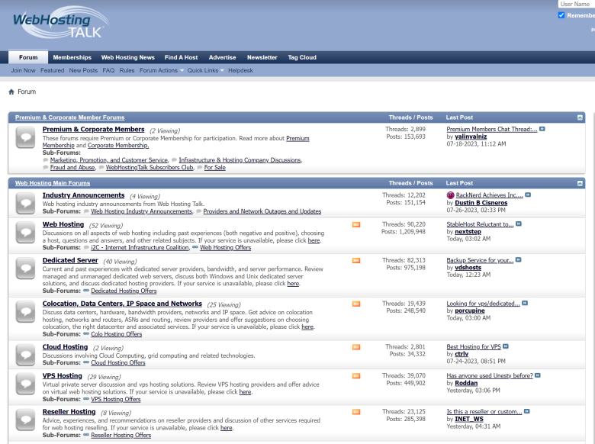Open the Memberships tab

[x=72, y=57]
